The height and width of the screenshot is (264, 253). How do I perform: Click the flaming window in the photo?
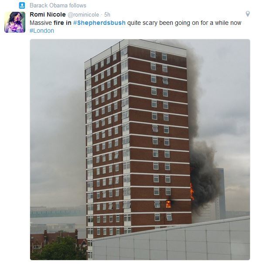(168, 204)
